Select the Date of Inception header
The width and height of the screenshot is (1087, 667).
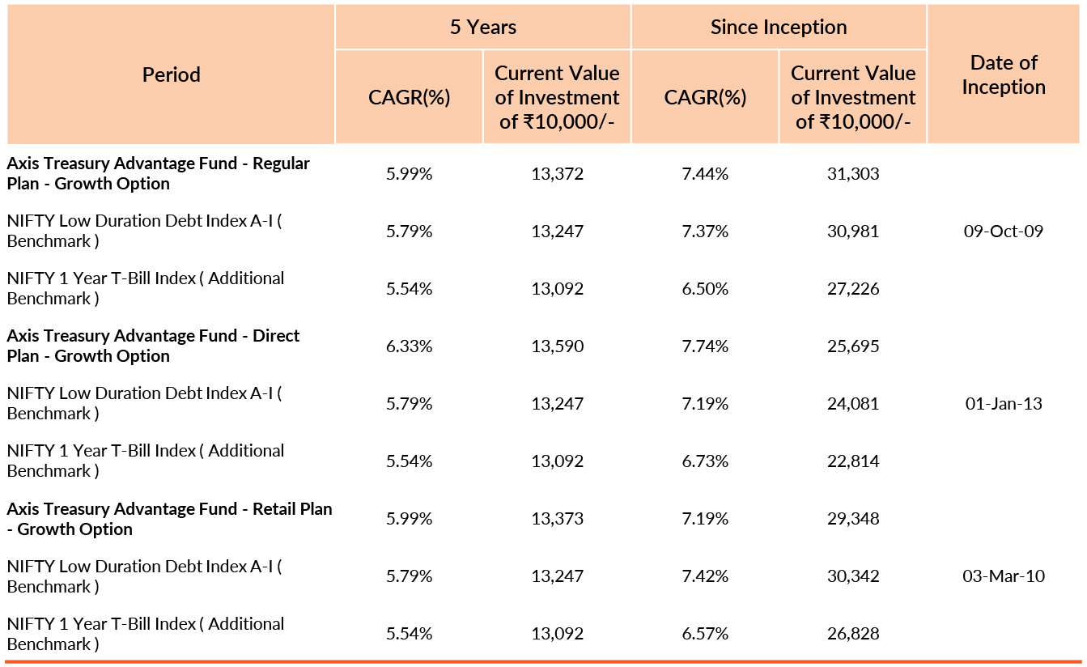click(1004, 74)
